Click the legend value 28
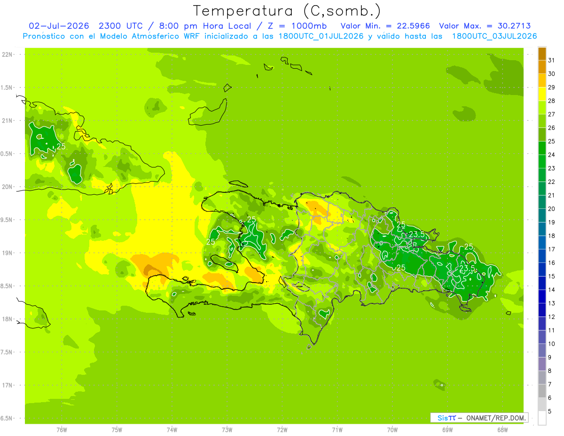Screen dimensions: 564x436 pos(552,101)
